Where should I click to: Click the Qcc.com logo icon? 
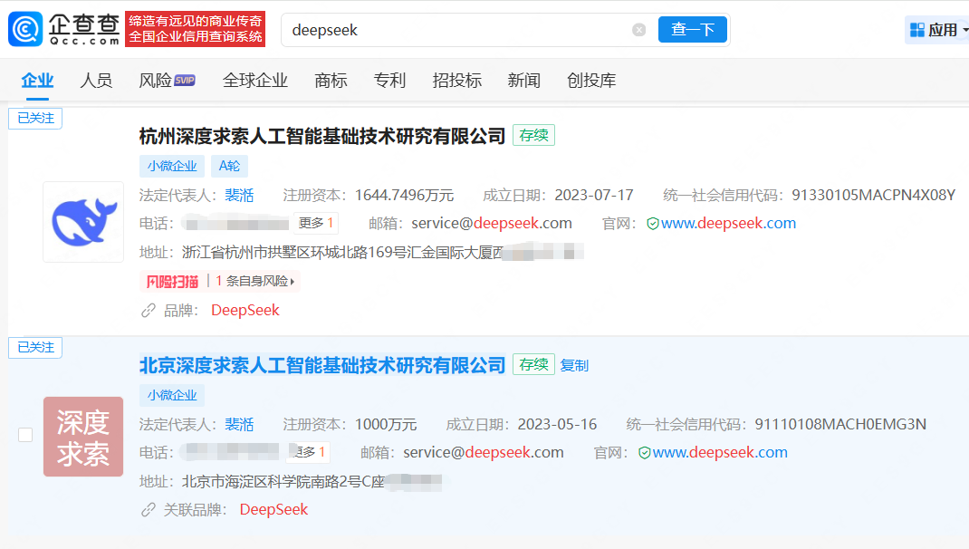[x=25, y=29]
